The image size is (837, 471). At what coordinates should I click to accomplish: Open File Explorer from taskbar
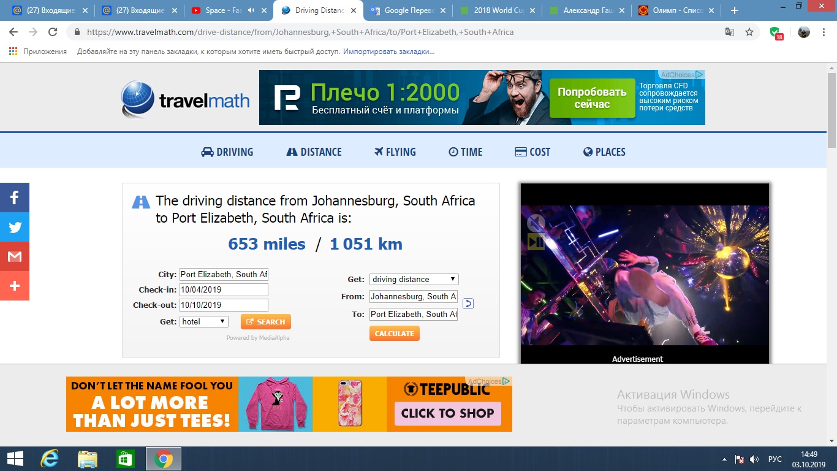point(88,459)
